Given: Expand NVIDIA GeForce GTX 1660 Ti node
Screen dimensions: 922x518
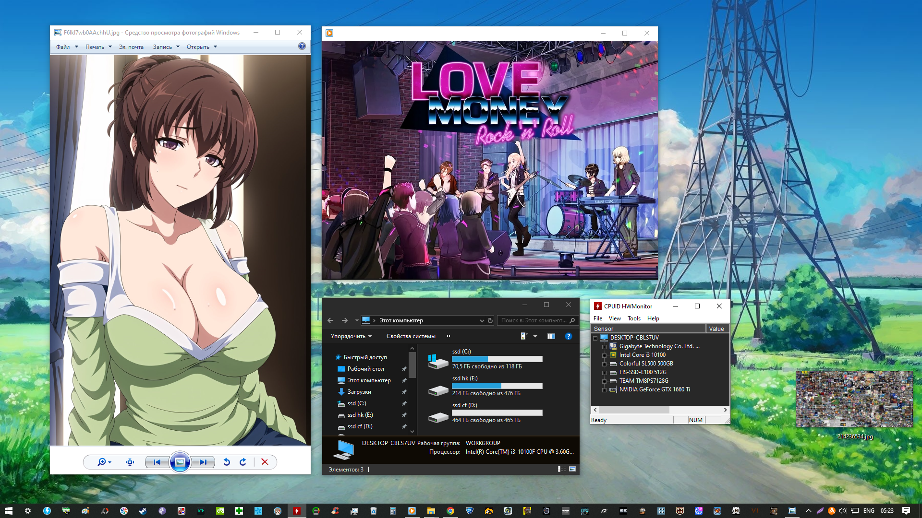Looking at the screenshot, I should click(x=604, y=390).
